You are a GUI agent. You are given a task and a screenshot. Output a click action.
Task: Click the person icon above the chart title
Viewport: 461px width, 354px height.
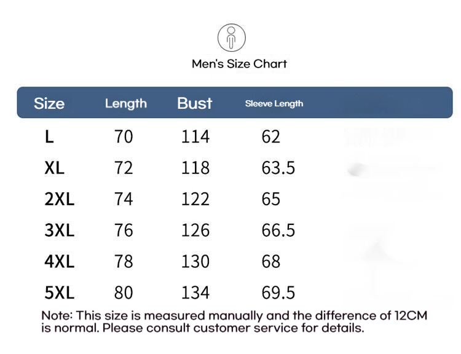231,37
